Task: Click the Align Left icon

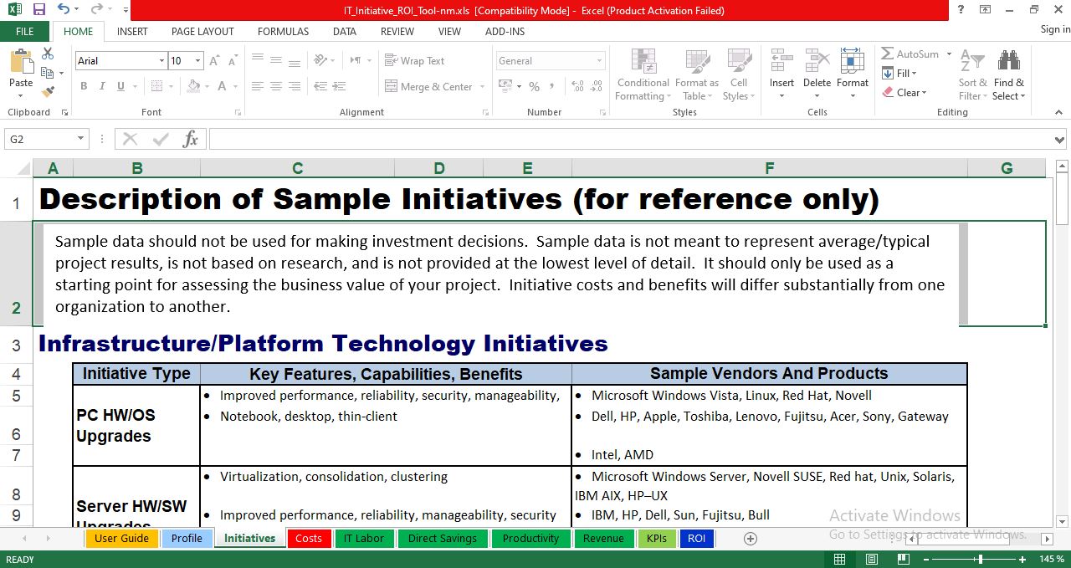Action: 258,86
